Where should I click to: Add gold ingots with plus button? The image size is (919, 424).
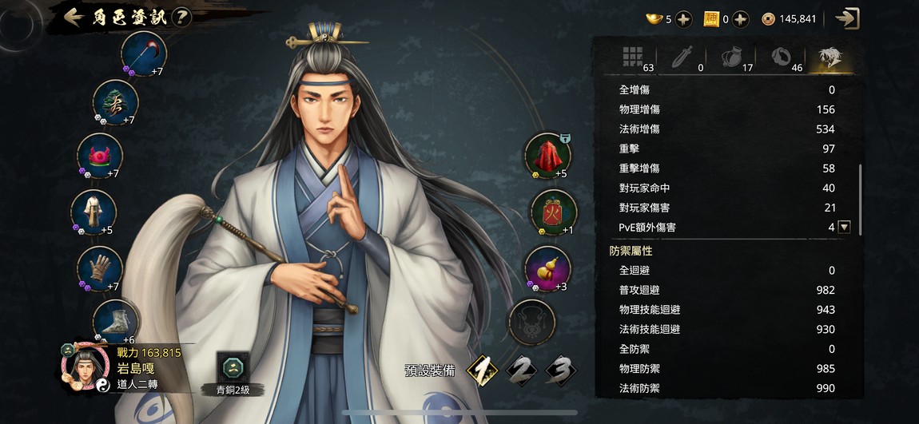click(683, 19)
